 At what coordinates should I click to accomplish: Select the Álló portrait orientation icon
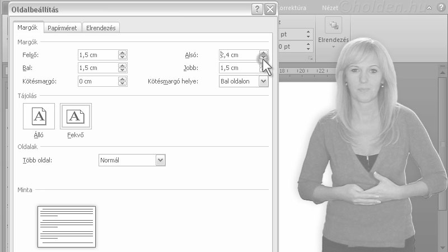(39, 116)
